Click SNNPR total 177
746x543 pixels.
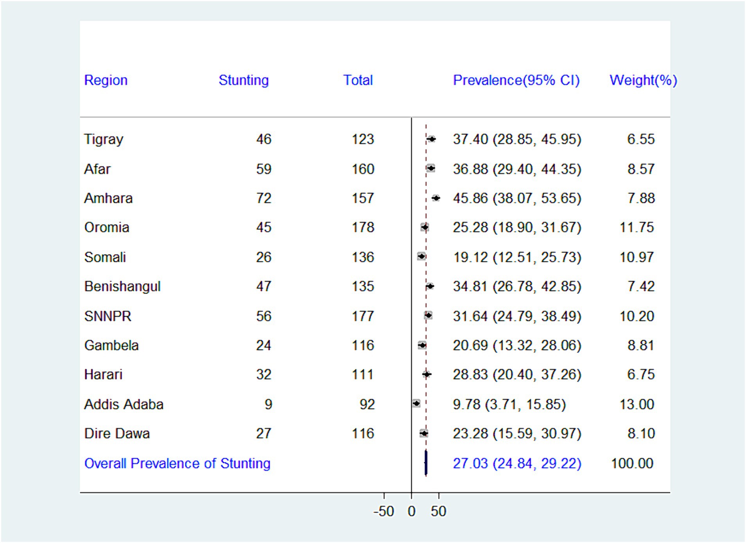point(363,316)
